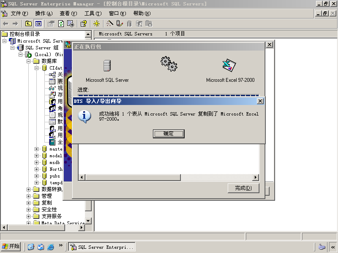Viewport: 338px width, 253px height.
Task: Expand the 安全性 folder
Action: pos(28,210)
